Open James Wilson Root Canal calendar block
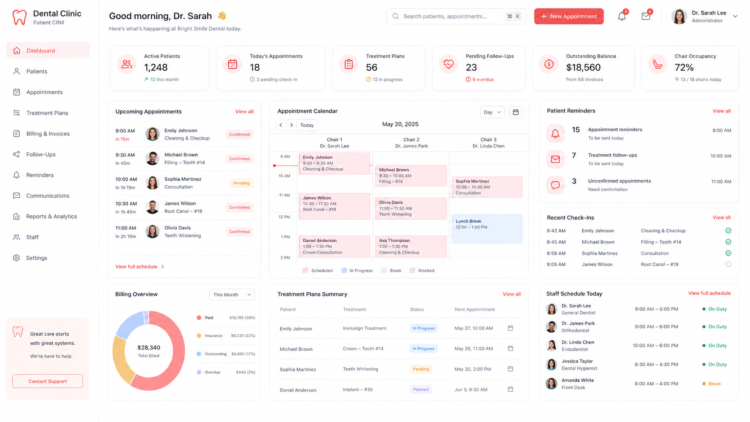The height and width of the screenshot is (422, 750). (x=335, y=206)
